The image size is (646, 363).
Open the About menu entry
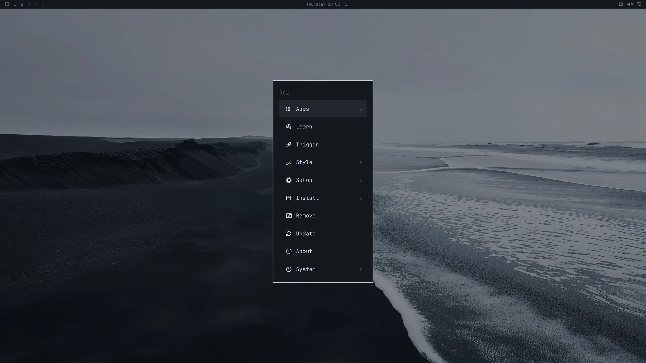click(323, 251)
